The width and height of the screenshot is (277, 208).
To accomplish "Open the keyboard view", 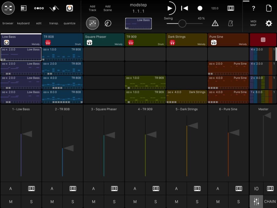I will click(x=24, y=8).
